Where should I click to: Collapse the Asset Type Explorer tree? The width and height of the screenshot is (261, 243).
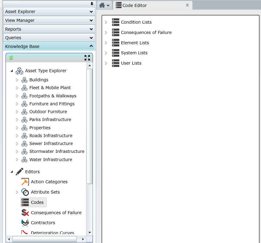[12, 71]
